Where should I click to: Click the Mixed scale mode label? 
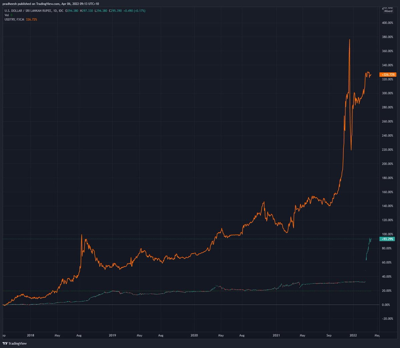388,11
